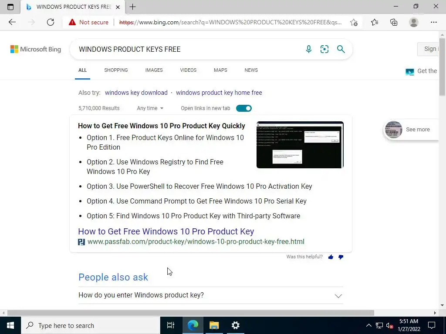Add this page to favorites
Viewport: 446px width, 334px height.
(354, 22)
